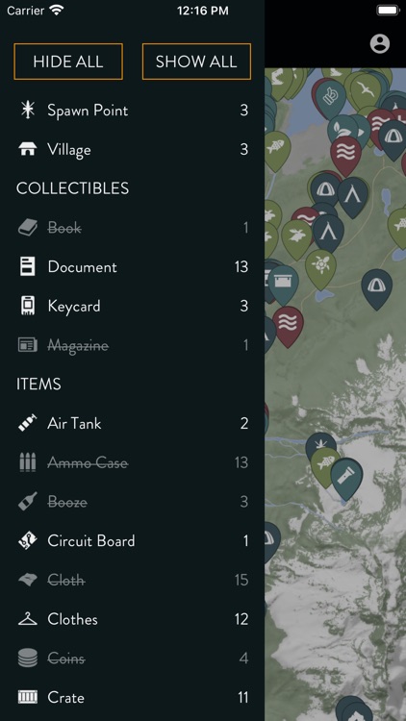
Task: Show the hidden Magazine category
Action: pyautogui.click(x=132, y=345)
